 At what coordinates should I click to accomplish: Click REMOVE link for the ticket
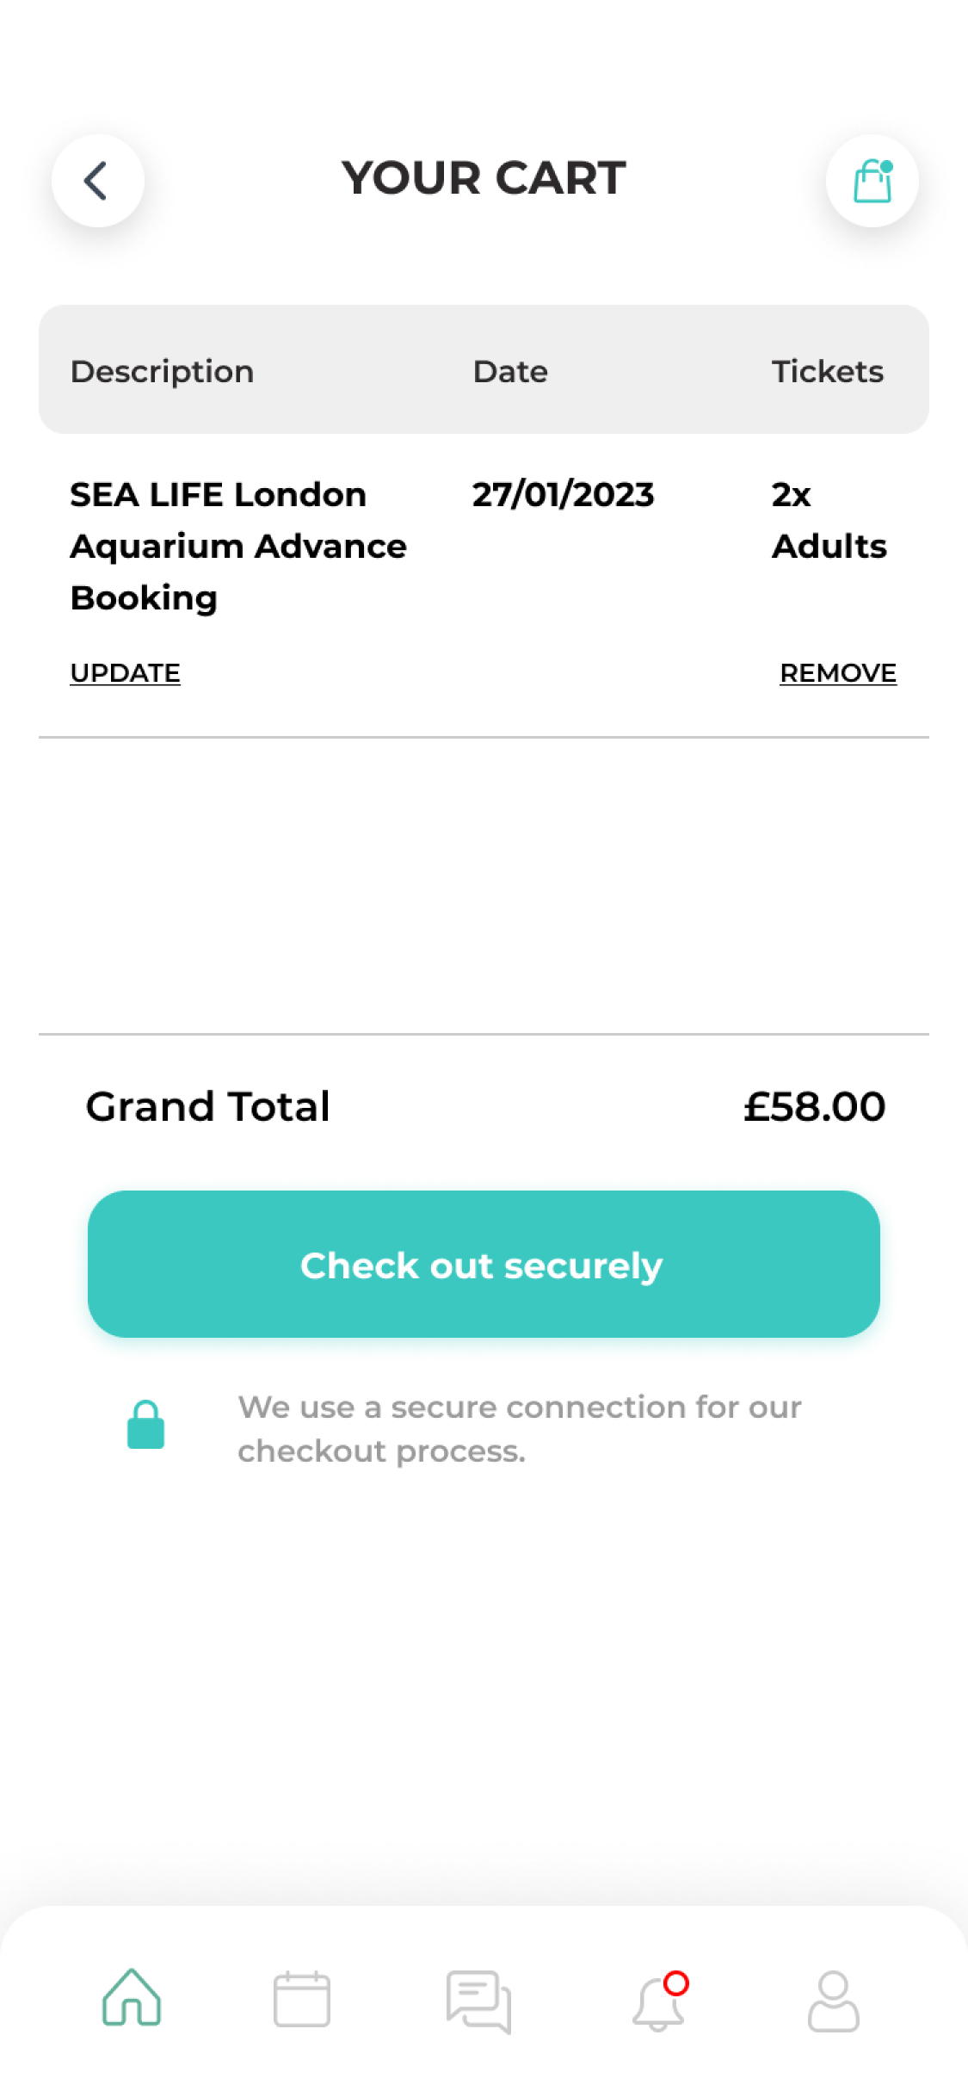[x=837, y=672]
